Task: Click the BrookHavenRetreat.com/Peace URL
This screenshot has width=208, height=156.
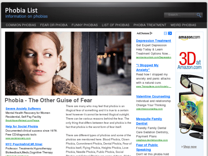Action: click(22, 121)
